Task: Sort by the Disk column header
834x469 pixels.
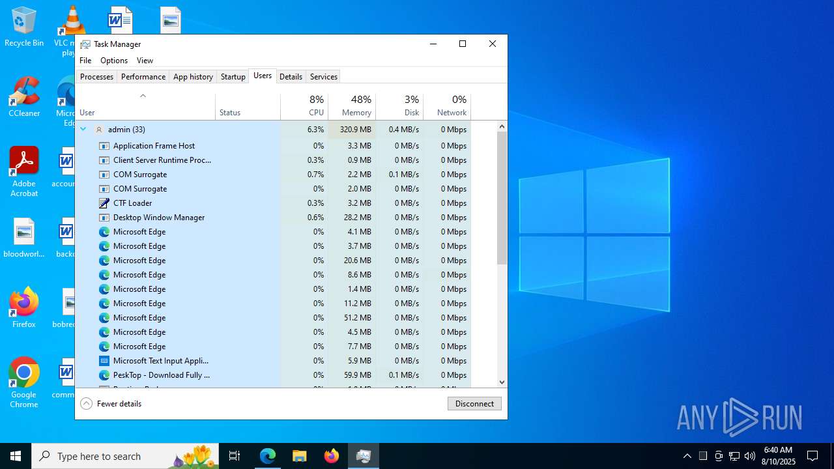Action: 399,106
